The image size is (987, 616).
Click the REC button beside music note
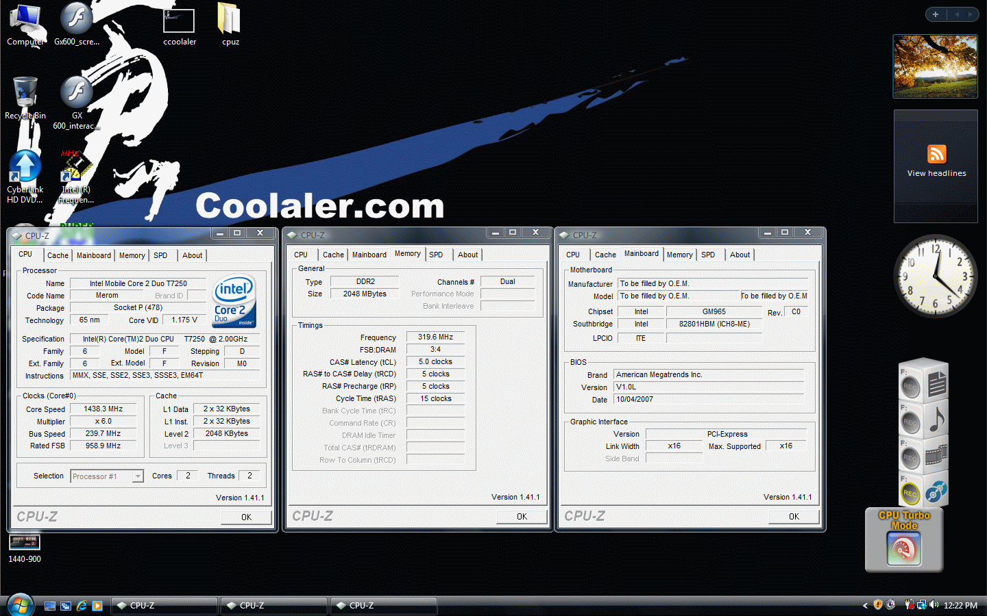(x=910, y=422)
